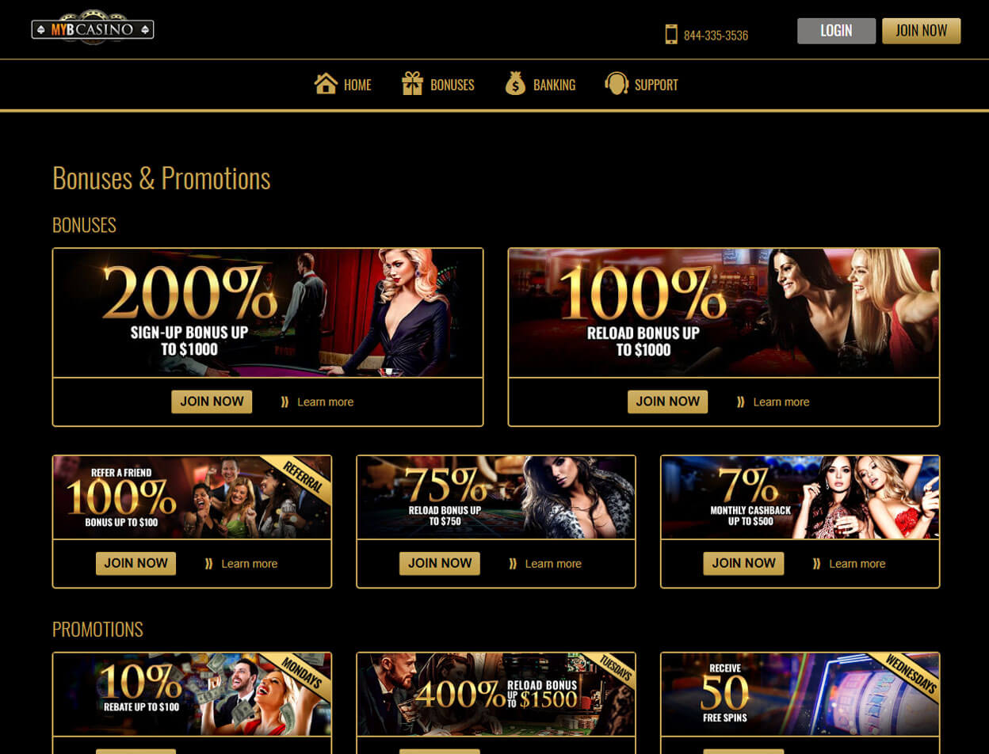Click the mobile phone icon in header
The width and height of the screenshot is (989, 754).
pos(671,34)
